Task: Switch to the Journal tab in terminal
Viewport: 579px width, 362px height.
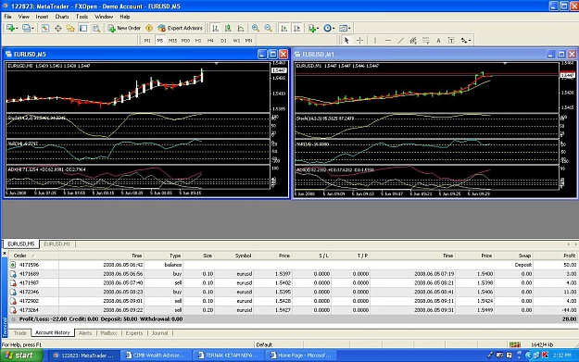Action: coord(159,333)
